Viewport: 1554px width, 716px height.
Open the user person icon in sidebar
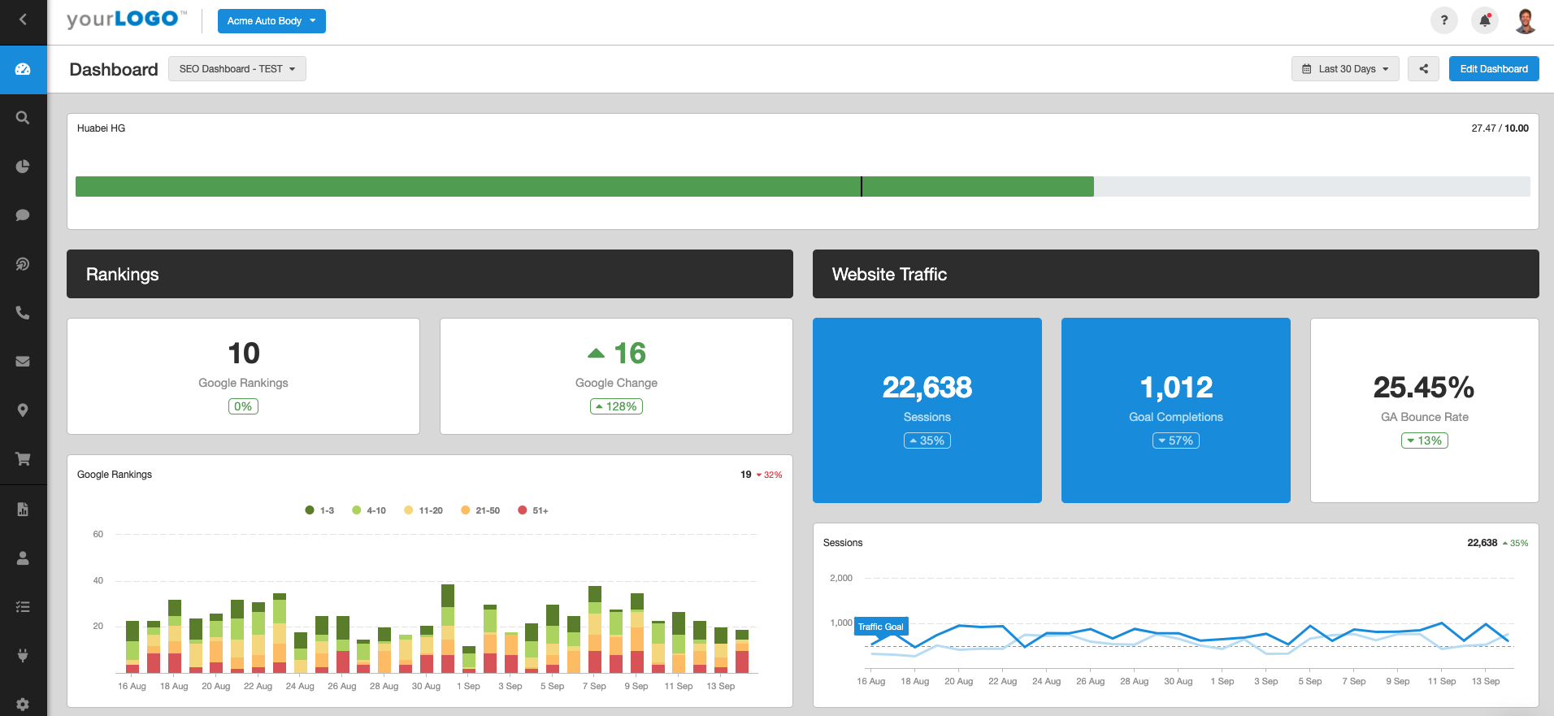coord(23,558)
